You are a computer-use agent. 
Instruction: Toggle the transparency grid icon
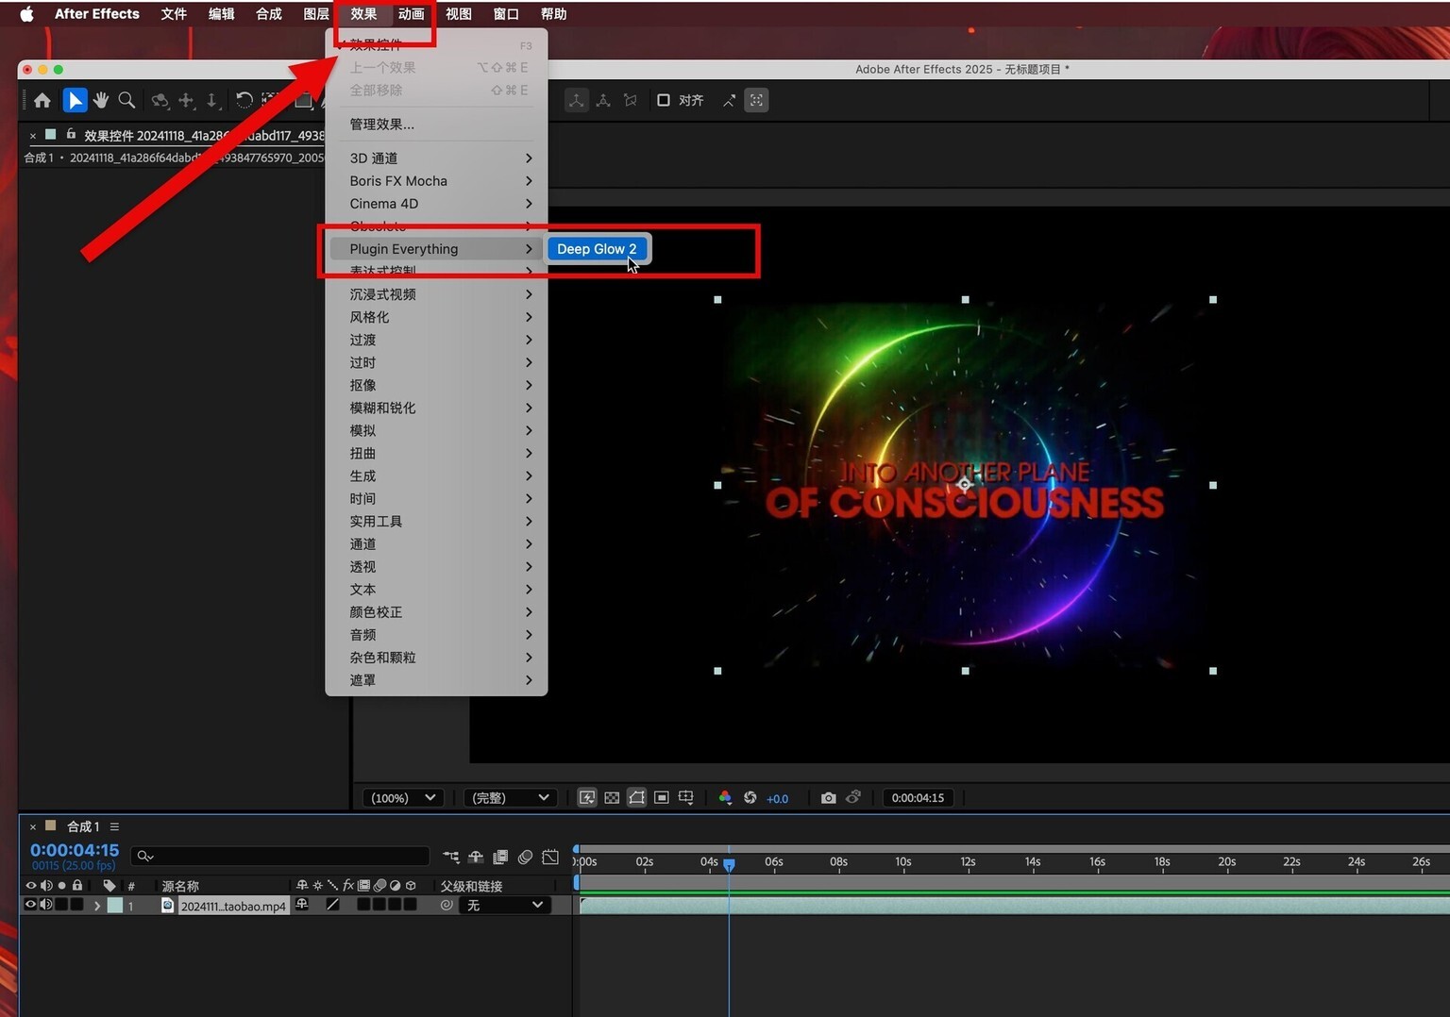click(x=612, y=798)
